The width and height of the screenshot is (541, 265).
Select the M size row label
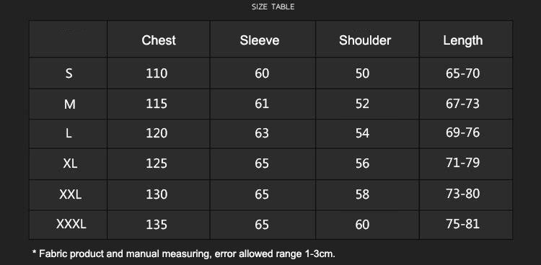tap(69, 104)
